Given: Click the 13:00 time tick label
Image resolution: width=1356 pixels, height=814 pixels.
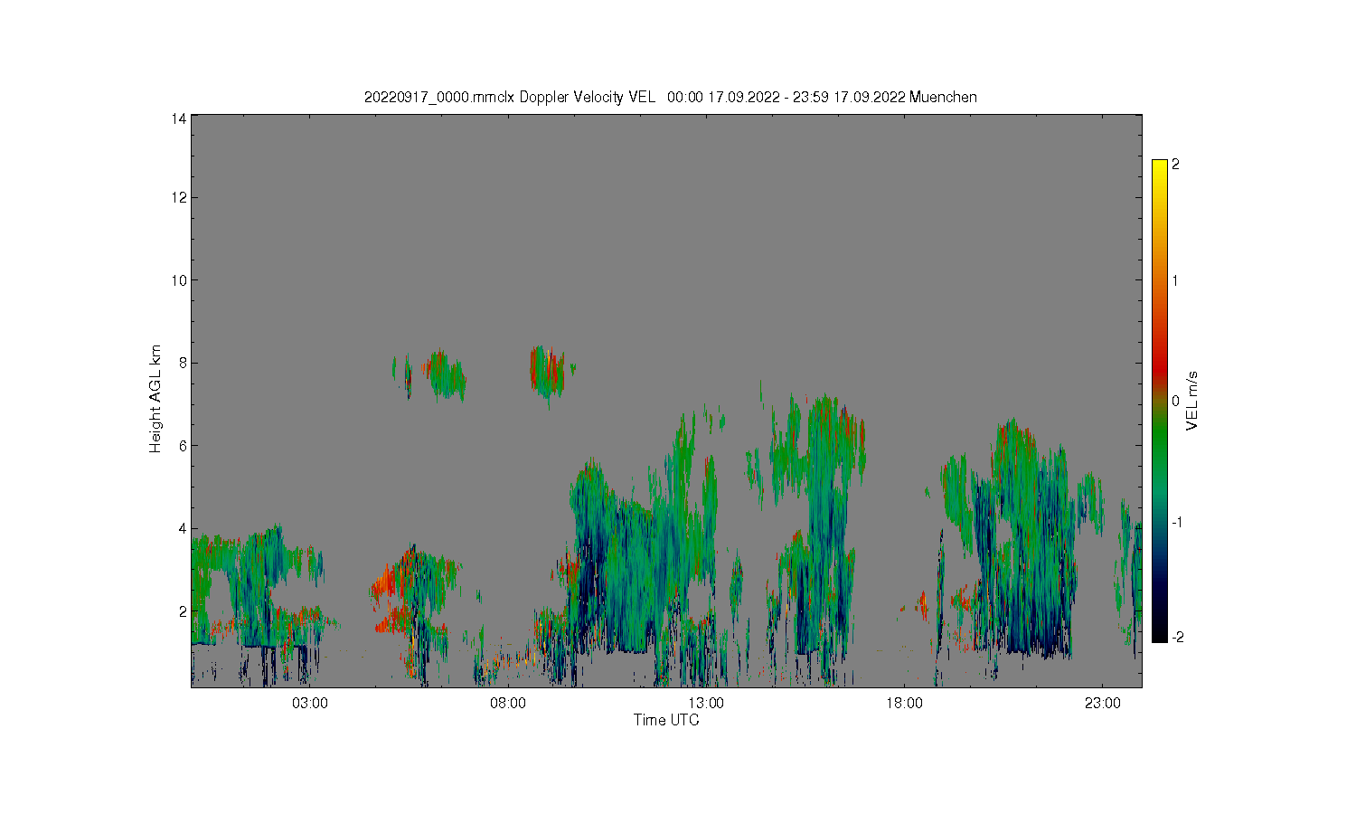Looking at the screenshot, I should tap(706, 703).
